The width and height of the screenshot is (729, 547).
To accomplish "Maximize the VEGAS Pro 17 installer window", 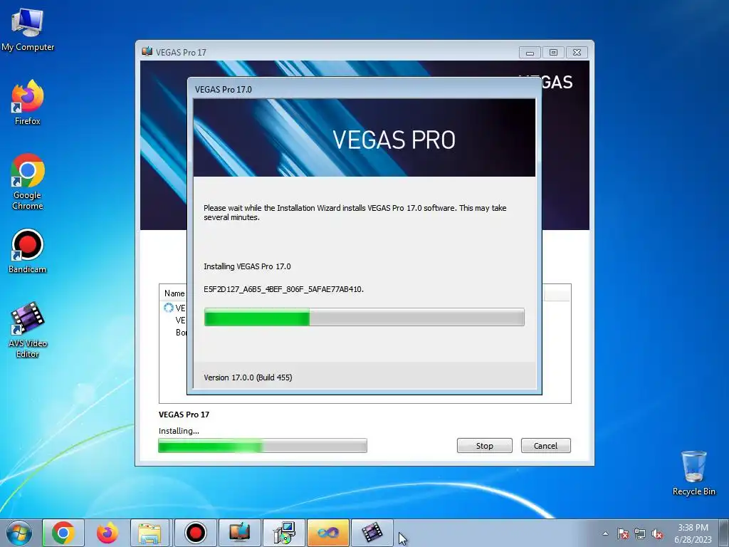I will 553,53.
